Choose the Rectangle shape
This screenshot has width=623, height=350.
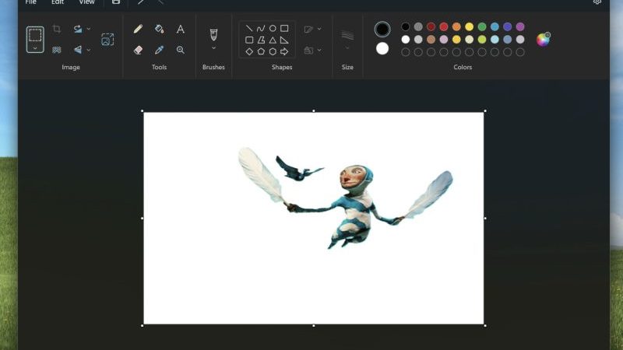point(284,28)
